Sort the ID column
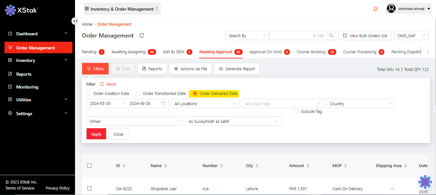This screenshot has width=436, height=195. 124,166
